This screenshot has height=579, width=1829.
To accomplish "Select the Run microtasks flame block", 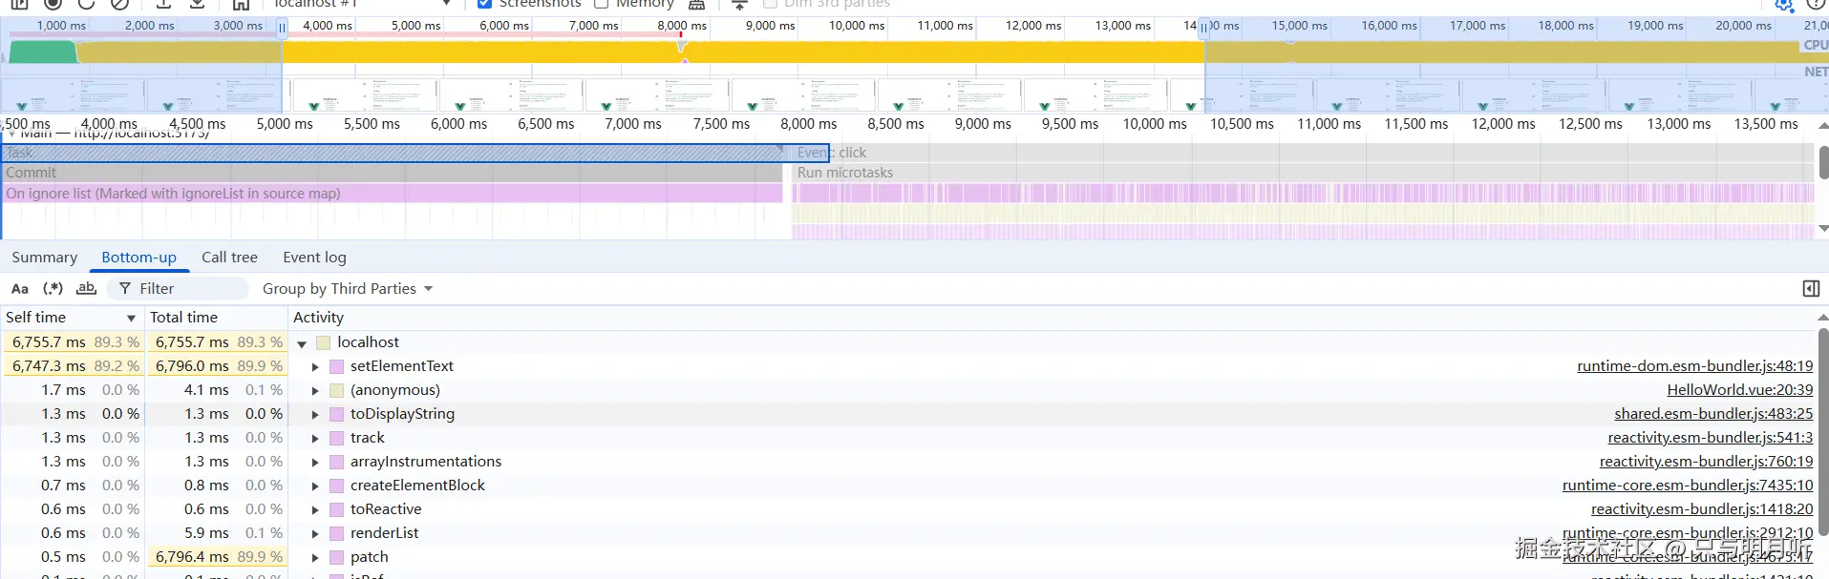I will click(1303, 173).
